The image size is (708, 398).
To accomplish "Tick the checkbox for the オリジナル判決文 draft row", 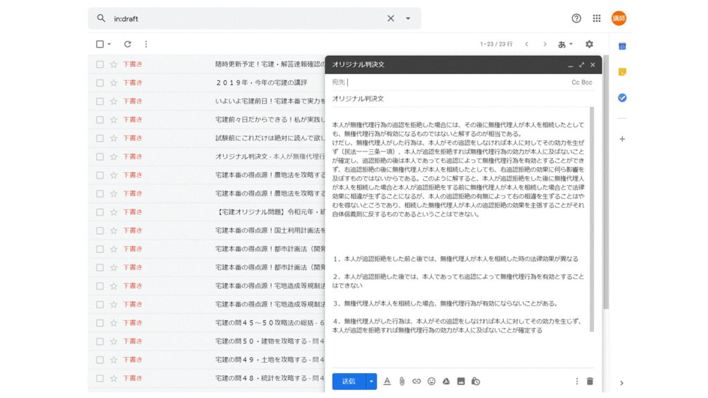I will click(100, 157).
